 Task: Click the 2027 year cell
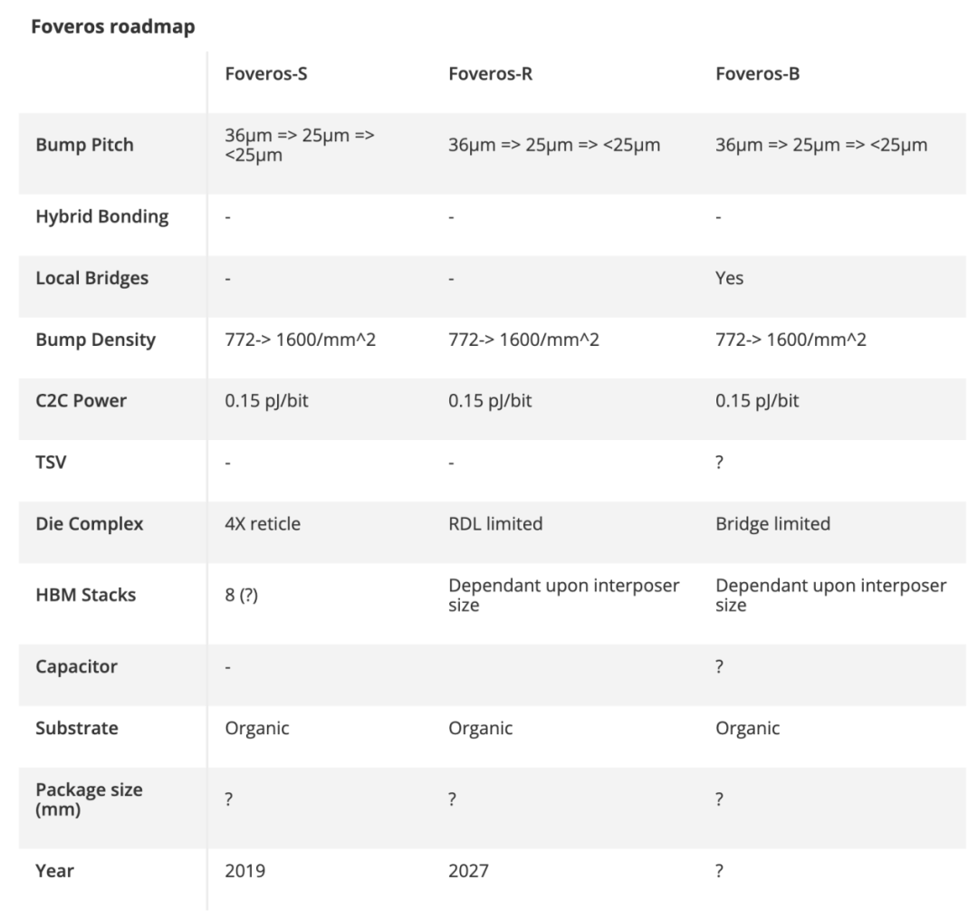tap(468, 871)
